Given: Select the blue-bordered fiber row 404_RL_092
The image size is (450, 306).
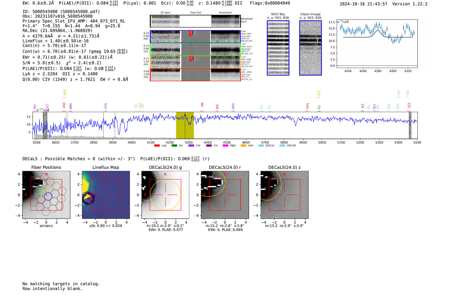Looking at the screenshot, I should (x=195, y=37).
